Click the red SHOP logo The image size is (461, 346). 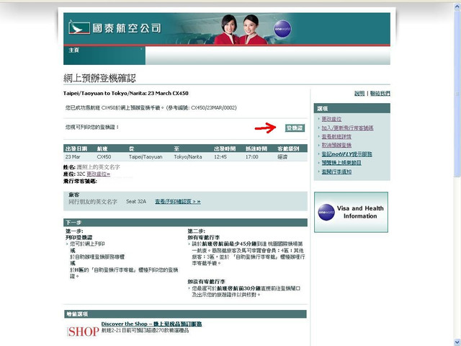click(x=83, y=332)
